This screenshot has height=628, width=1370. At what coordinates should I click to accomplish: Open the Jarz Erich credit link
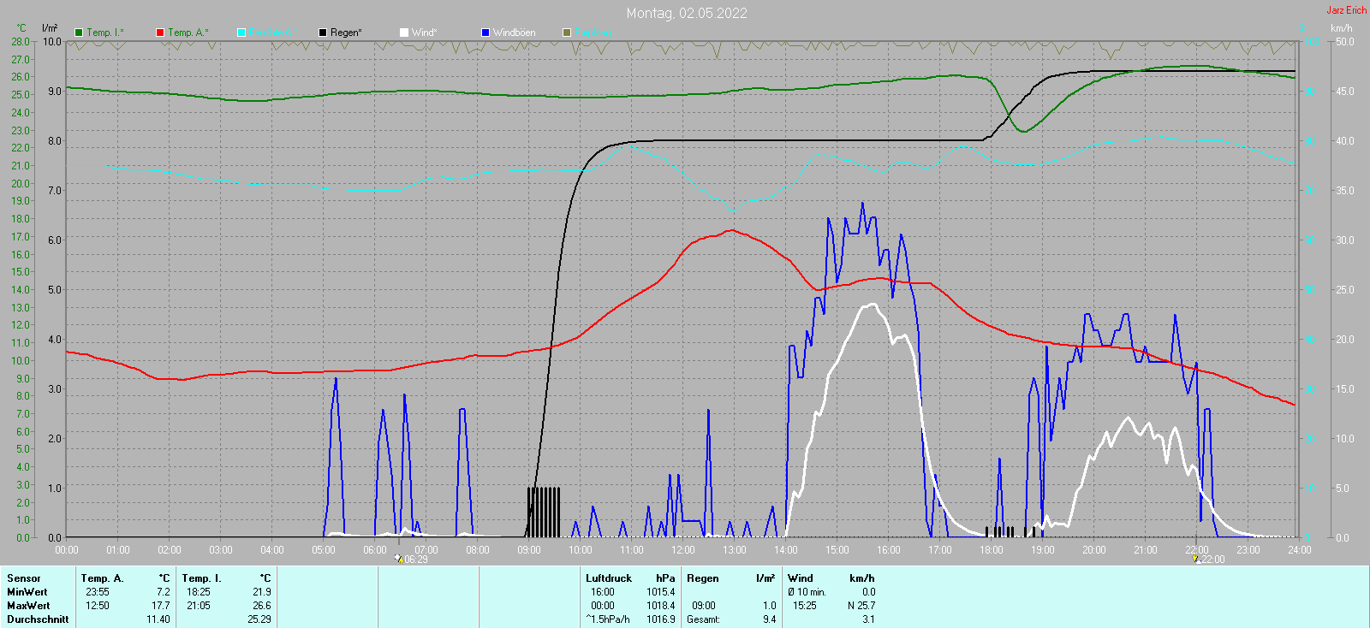tap(1346, 10)
